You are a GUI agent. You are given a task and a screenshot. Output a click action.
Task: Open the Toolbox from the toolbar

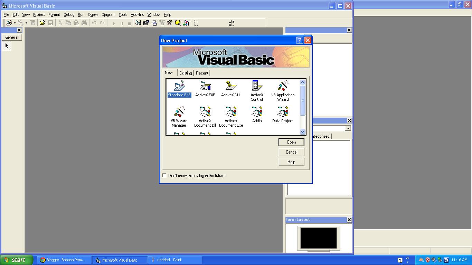click(x=170, y=23)
